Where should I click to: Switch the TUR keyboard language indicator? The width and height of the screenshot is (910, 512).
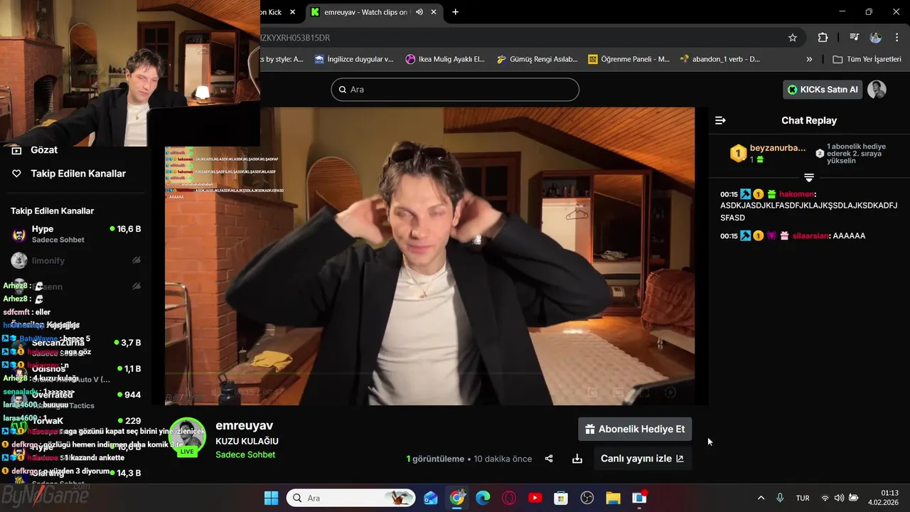pos(803,498)
